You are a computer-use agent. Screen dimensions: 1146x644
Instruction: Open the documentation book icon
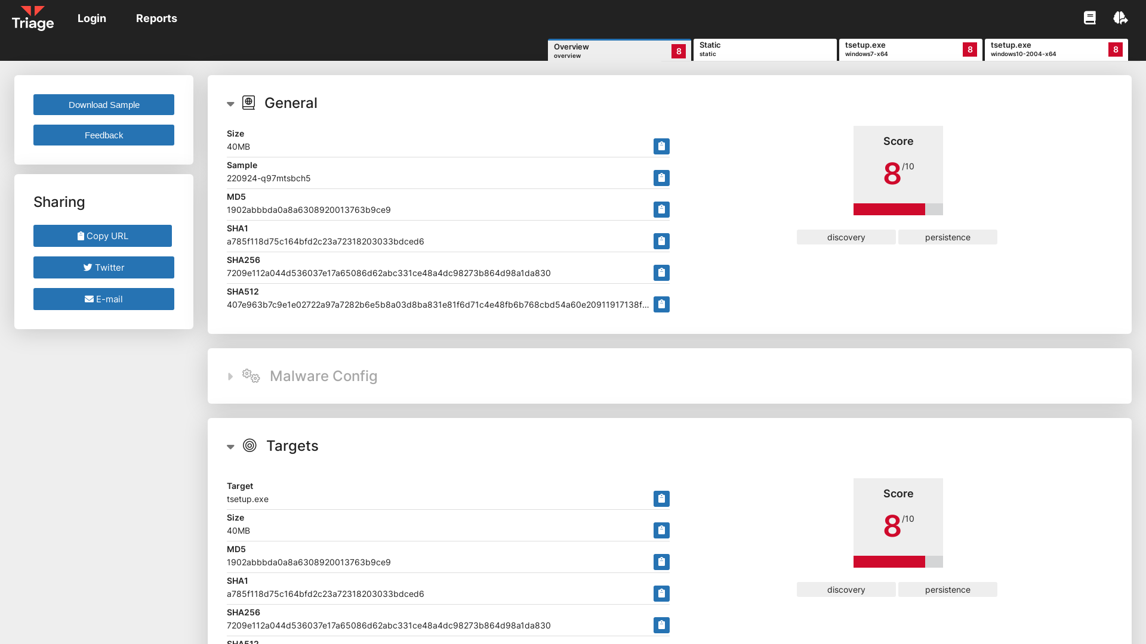(x=1090, y=18)
